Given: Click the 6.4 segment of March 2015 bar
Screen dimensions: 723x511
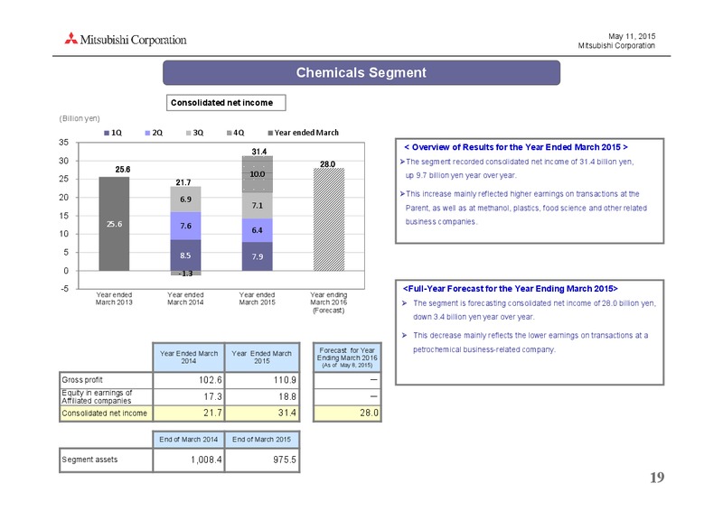Looking at the screenshot, I should (x=258, y=230).
